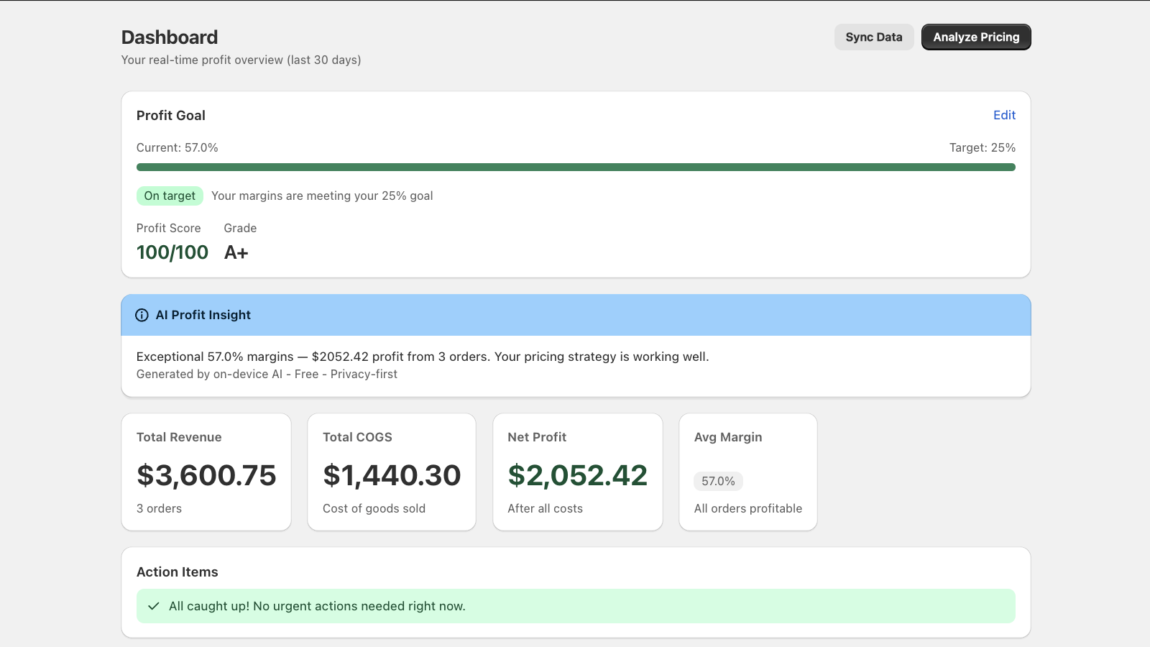
Task: Select the Dashboard page heading
Action: click(x=170, y=37)
